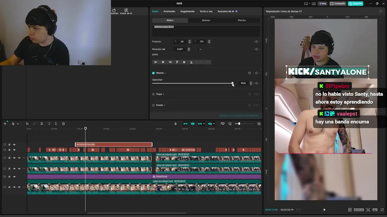The image size is (387, 217).
Task: Add a keyframe for Rotación del plano
Action: click(x=256, y=49)
